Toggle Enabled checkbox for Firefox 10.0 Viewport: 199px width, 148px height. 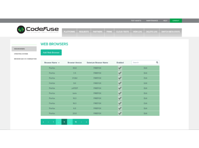(120, 98)
